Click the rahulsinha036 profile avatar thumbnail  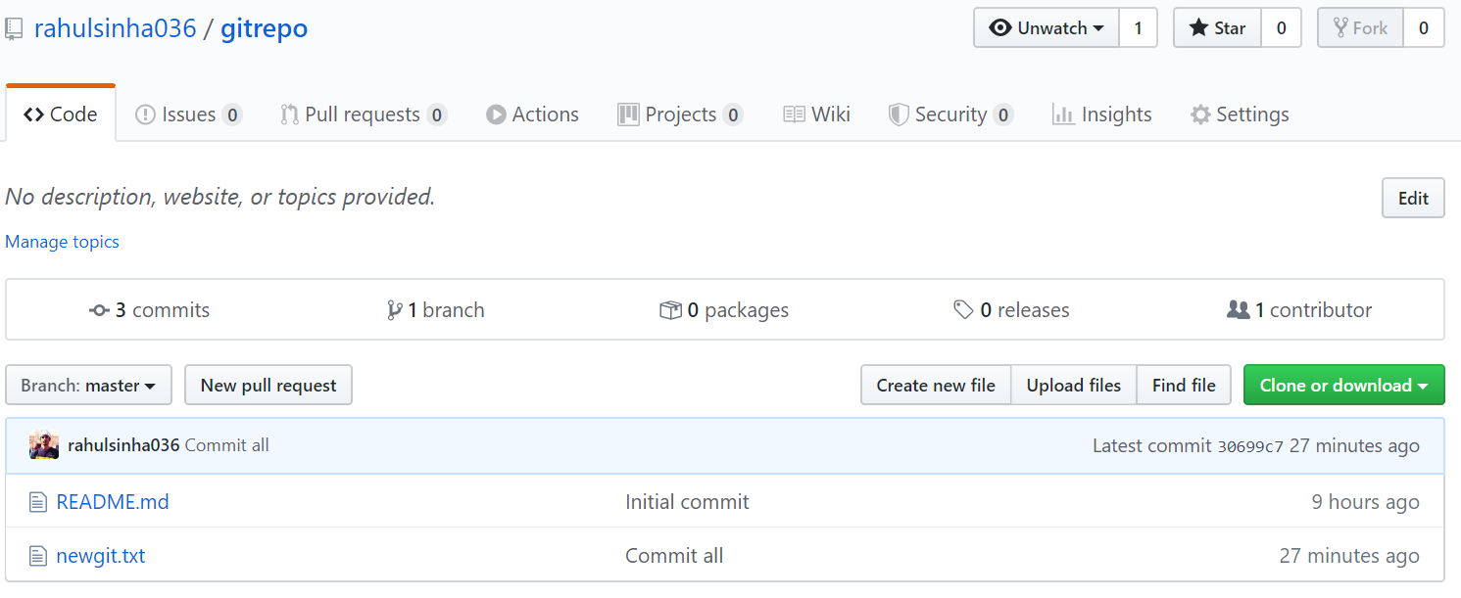pyautogui.click(x=43, y=444)
